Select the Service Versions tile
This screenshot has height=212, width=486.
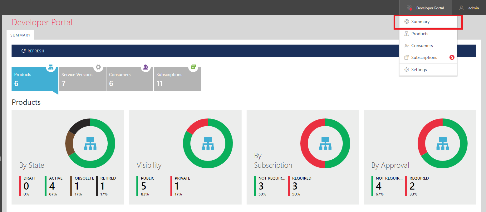tap(82, 79)
